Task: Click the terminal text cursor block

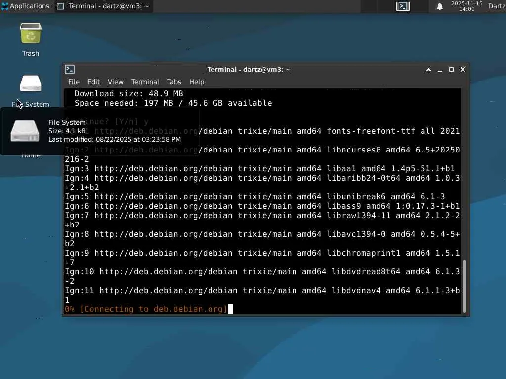Action: click(230, 309)
